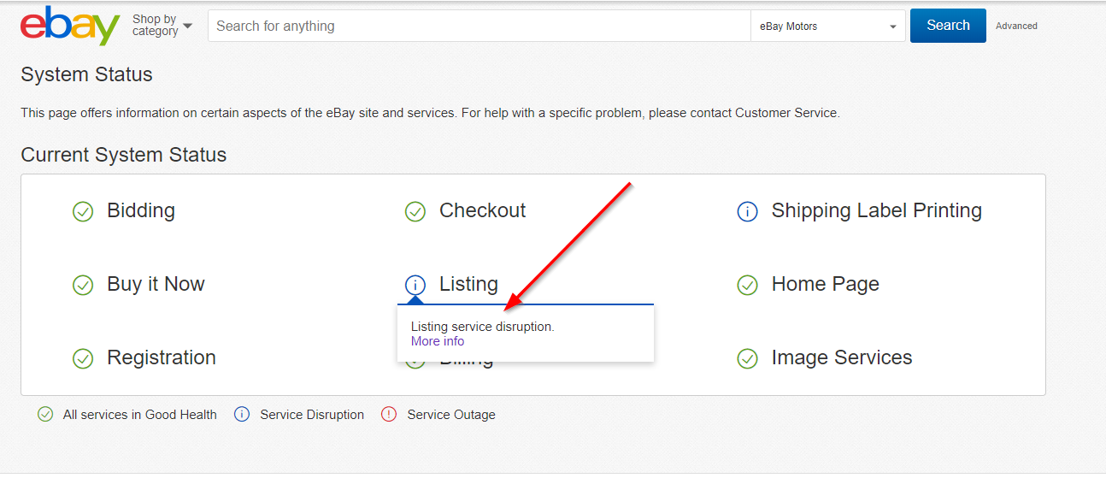Click the blue Search button
The width and height of the screenshot is (1106, 490).
(948, 26)
